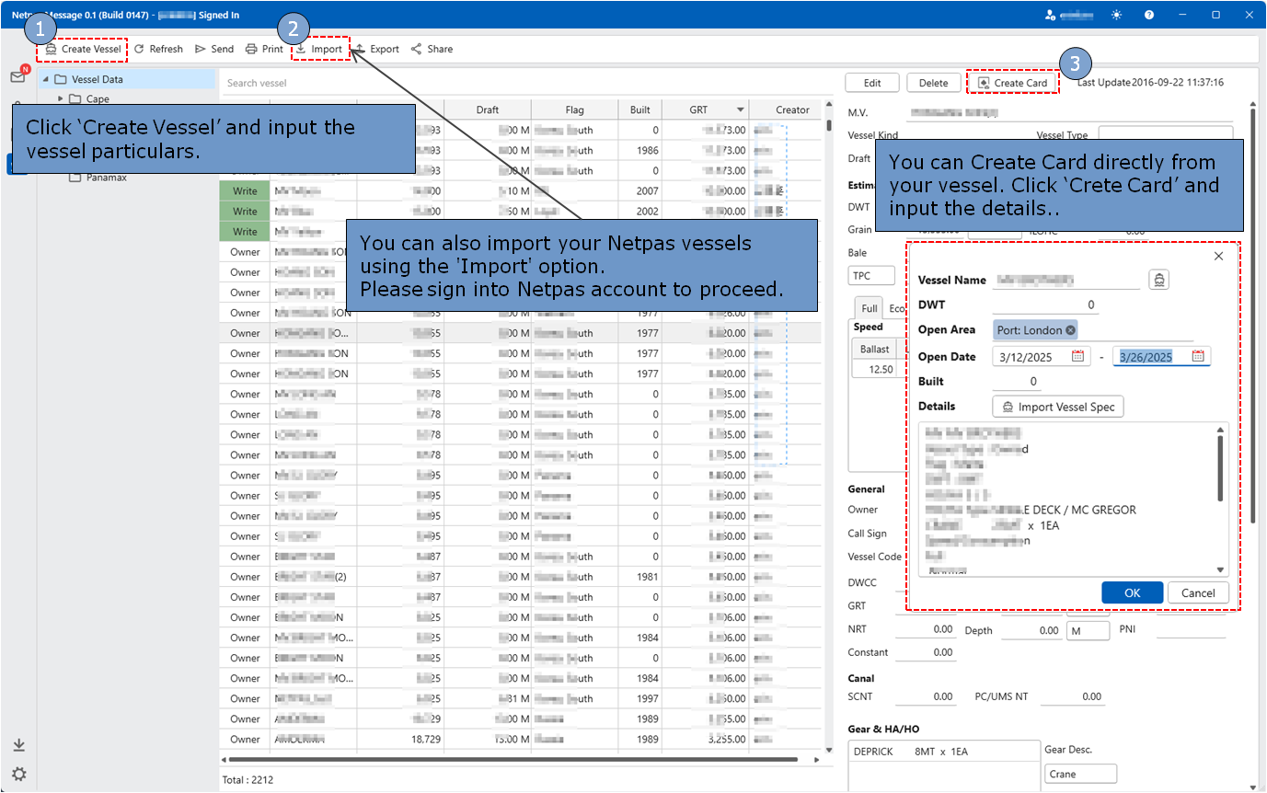
Task: Select the row with Built 1997
Action: pos(520,698)
